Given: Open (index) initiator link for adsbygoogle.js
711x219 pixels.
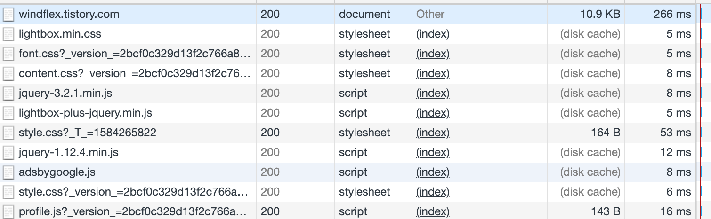Looking at the screenshot, I should tap(433, 172).
